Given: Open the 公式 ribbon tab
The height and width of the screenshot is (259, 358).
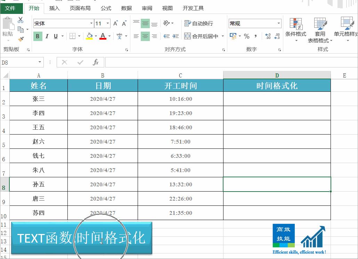Looking at the screenshot, I should [x=106, y=8].
